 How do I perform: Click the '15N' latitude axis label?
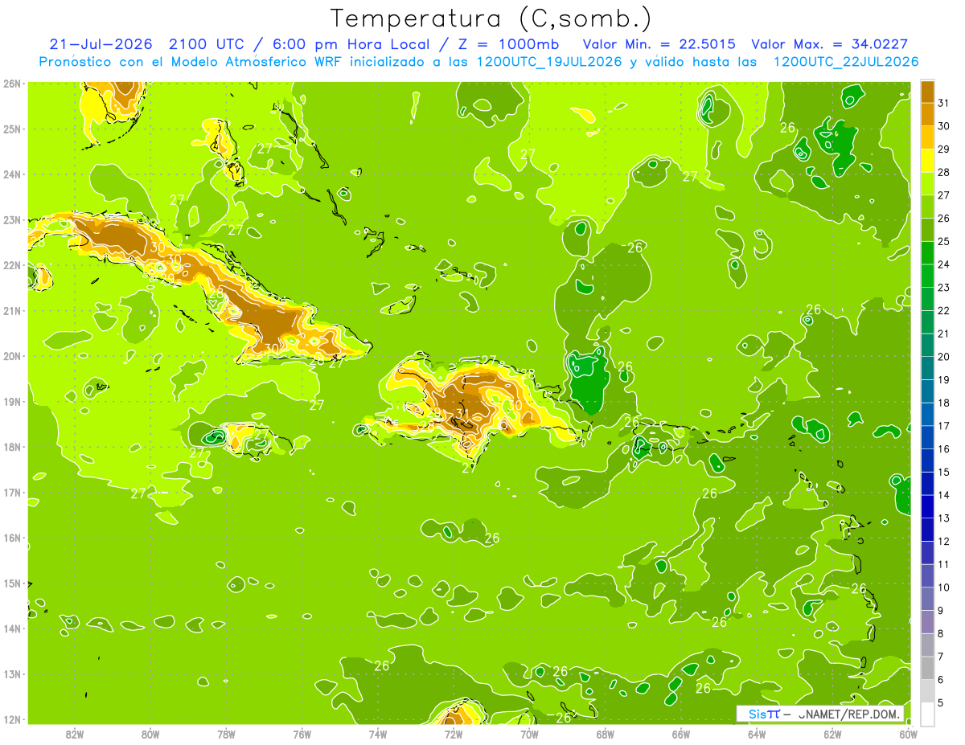[x=12, y=583]
